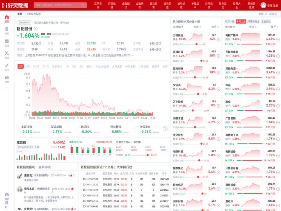Sort sector list by 涨跌幅 column
The image size is (281, 211).
coord(230,27)
